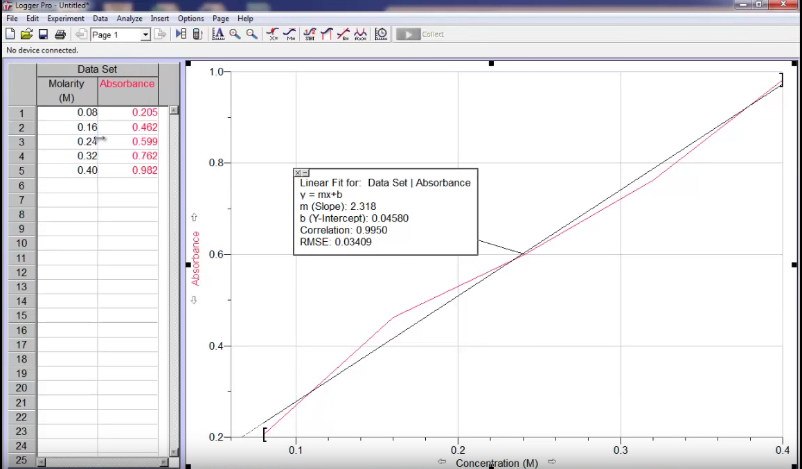Click the Concentration (M) x-axis label
The height and width of the screenshot is (469, 802).
pyautogui.click(x=497, y=463)
